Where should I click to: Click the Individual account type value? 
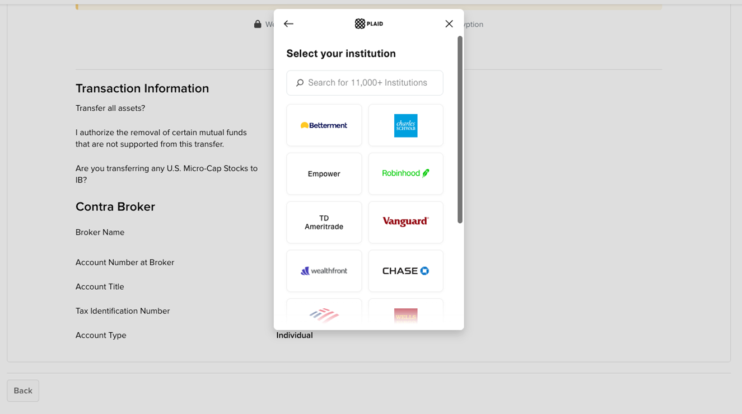[x=295, y=335]
